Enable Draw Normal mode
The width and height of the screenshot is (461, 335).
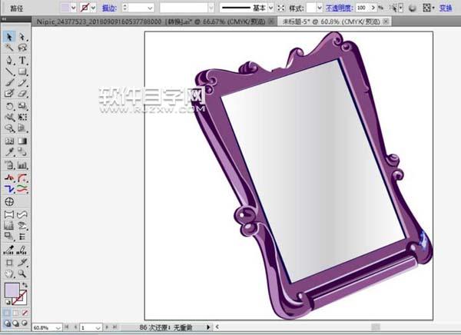pos(8,323)
